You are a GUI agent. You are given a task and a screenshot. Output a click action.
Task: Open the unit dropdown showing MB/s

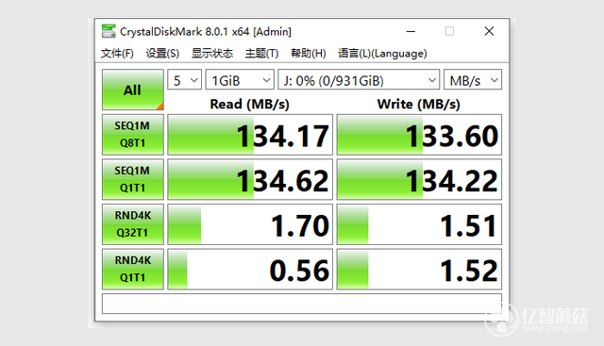[x=473, y=80]
